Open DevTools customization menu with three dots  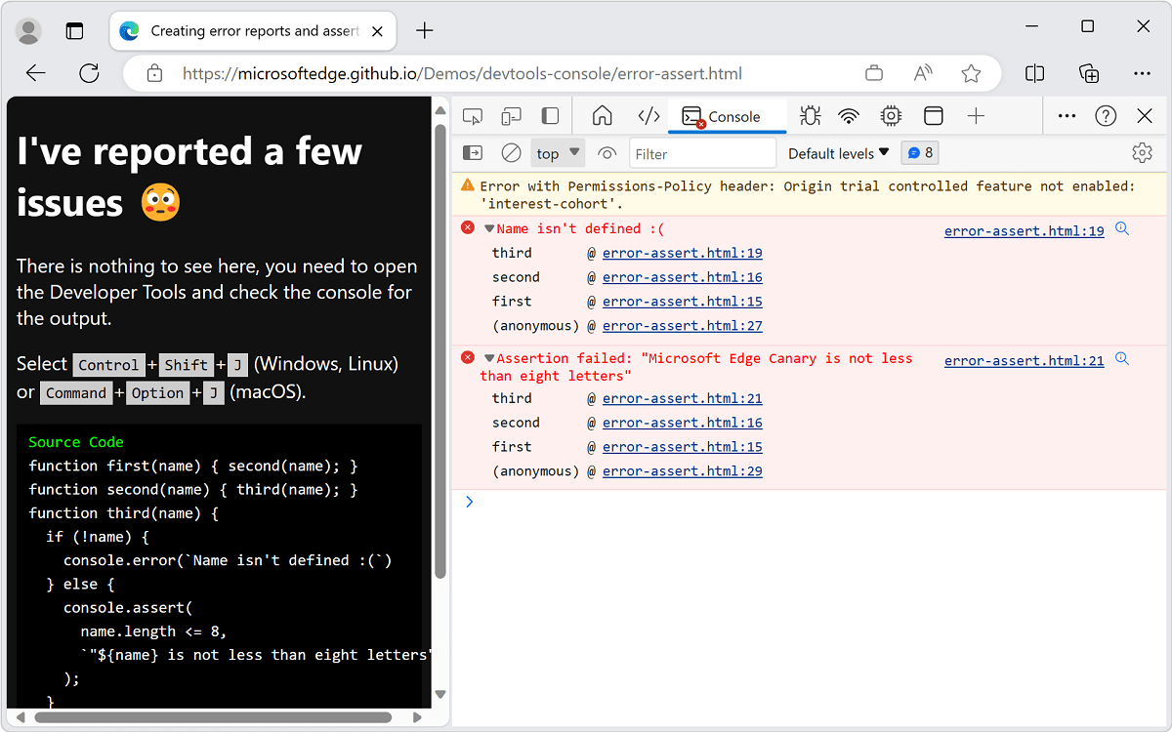[x=1067, y=115]
